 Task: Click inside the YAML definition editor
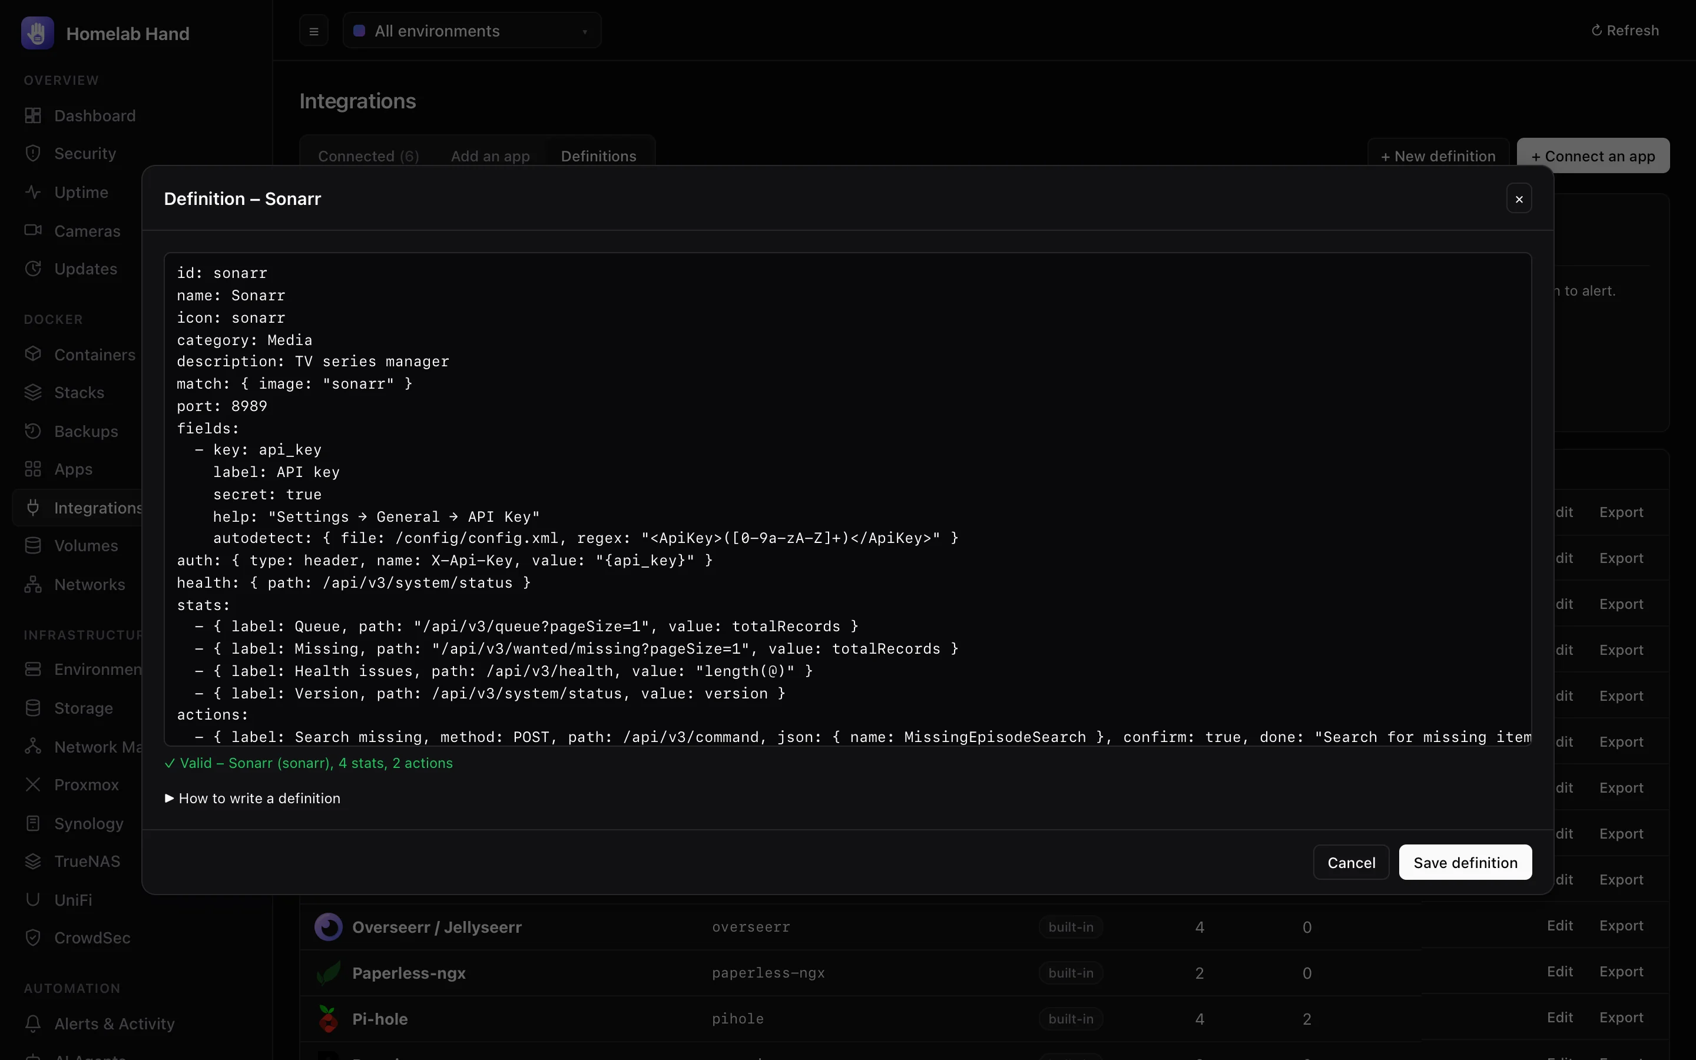click(x=847, y=499)
